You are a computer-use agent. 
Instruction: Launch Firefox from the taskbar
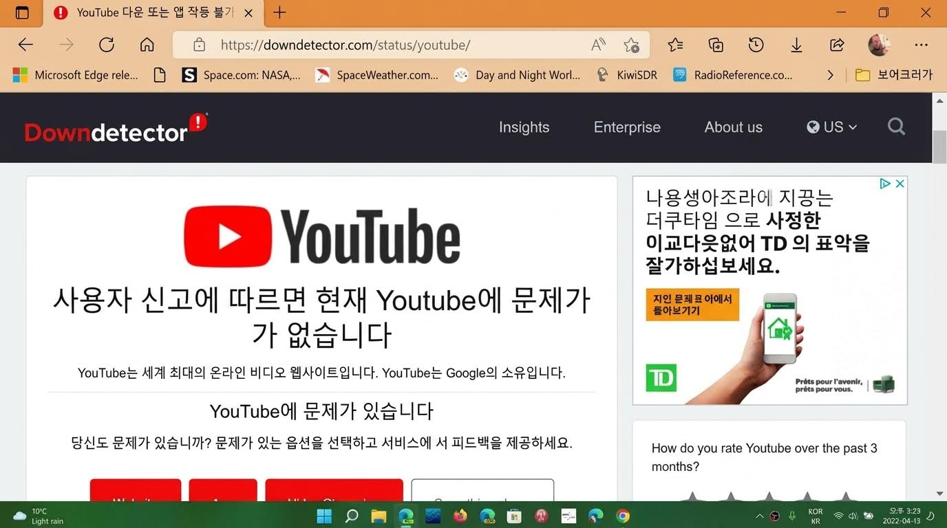[x=460, y=516]
